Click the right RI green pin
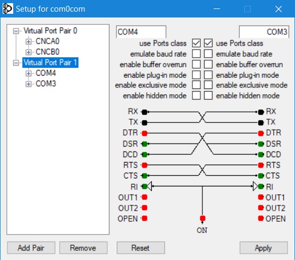This screenshot has width=295, height=260. tap(261, 186)
